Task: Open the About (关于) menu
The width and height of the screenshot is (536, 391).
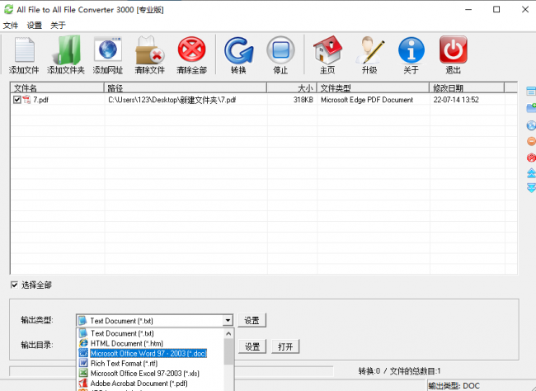Action: pos(58,26)
